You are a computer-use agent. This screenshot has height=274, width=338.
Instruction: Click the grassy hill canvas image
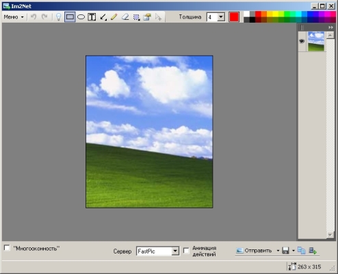pyautogui.click(x=149, y=132)
